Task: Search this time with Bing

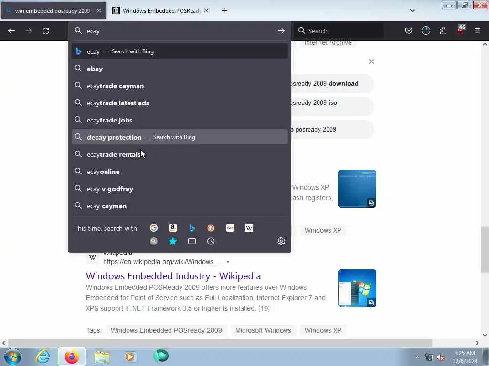Action: pos(192,228)
